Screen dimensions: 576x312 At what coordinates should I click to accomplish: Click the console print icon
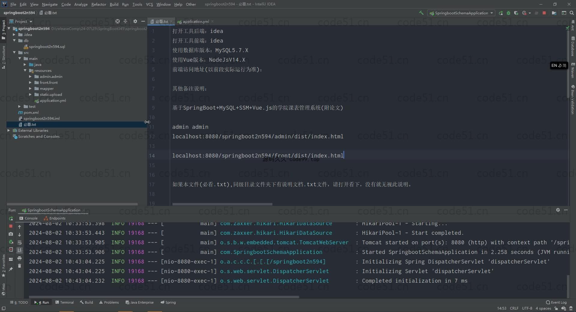click(x=19, y=258)
